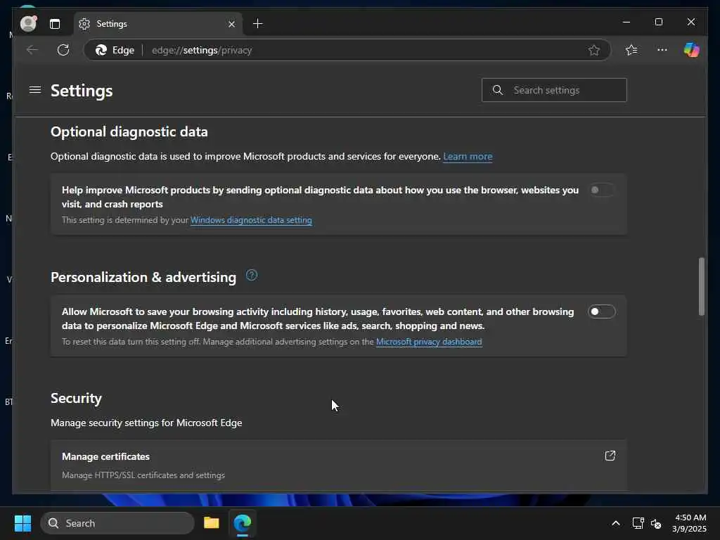Screen dimensions: 720x540
Task: Toggle optional diagnostic data sending switch
Action: click(x=602, y=190)
